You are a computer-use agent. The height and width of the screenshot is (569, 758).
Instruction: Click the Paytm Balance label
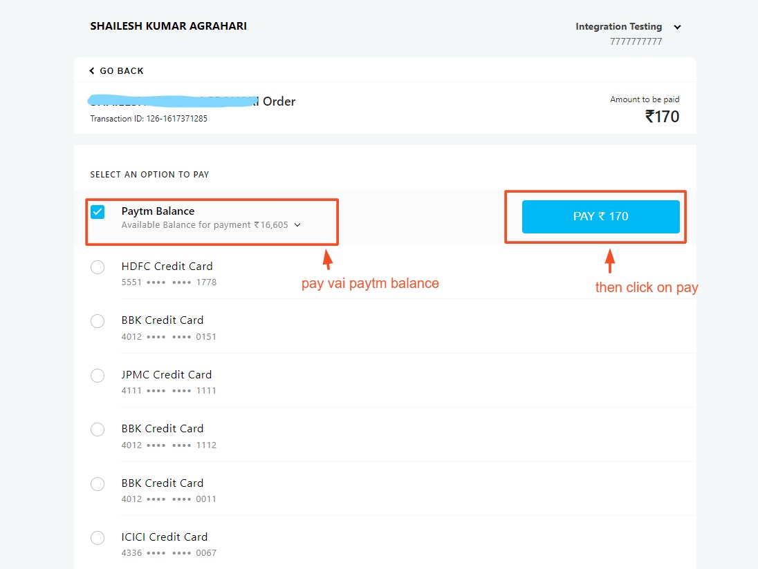(x=158, y=211)
